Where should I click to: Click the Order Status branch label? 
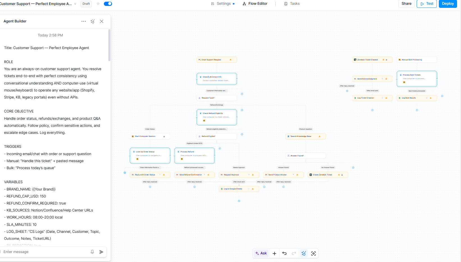[x=150, y=129]
